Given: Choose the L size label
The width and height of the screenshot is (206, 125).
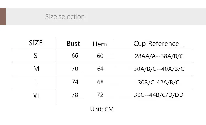Looking at the screenshot, I should pos(36,81).
